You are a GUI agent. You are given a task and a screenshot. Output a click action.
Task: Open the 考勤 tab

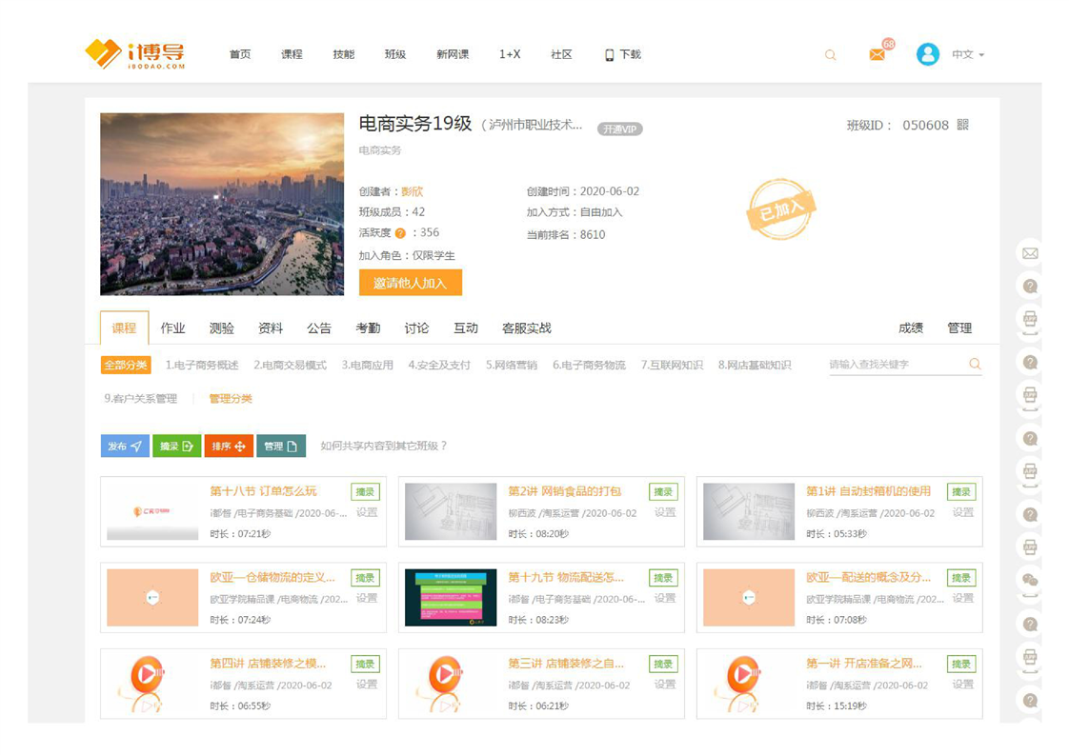click(x=368, y=328)
